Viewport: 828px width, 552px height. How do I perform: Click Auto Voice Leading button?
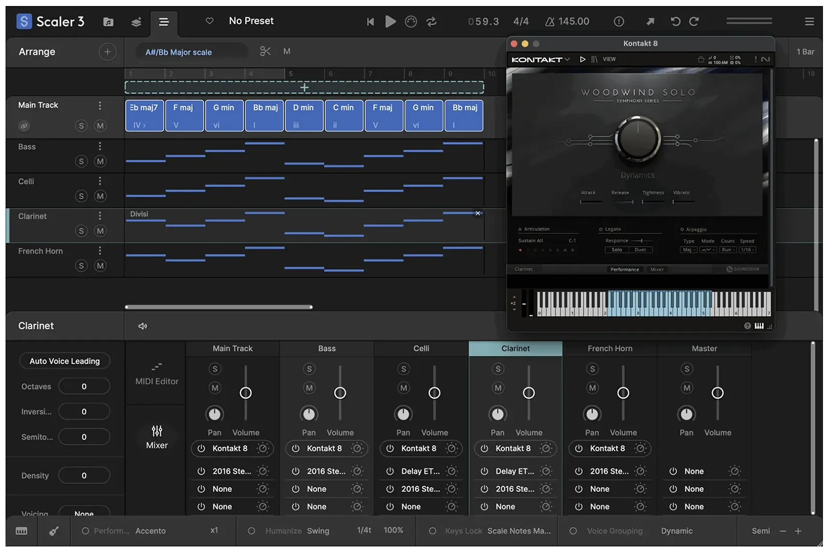[65, 361]
